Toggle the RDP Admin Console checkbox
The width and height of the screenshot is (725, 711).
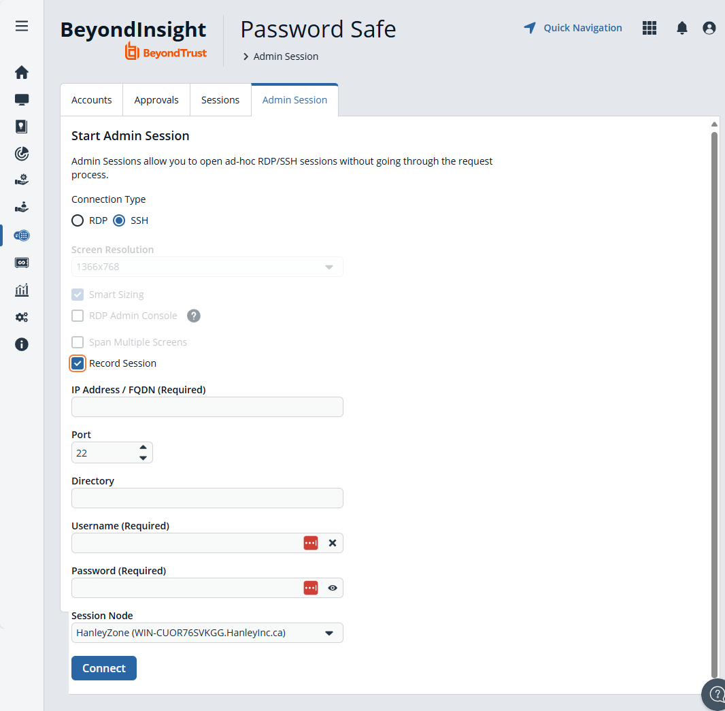tap(78, 316)
